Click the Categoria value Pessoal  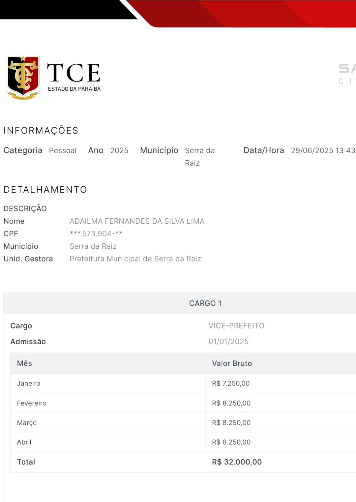pyautogui.click(x=63, y=150)
